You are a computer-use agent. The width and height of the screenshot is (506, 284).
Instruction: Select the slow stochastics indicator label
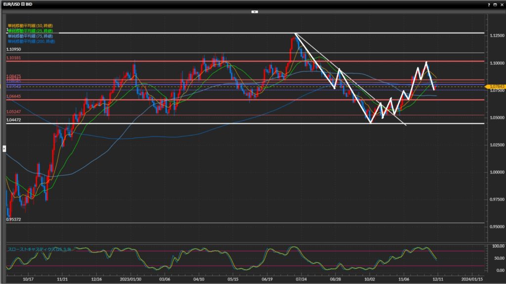pos(40,249)
